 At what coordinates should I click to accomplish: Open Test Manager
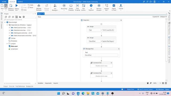(55, 7)
